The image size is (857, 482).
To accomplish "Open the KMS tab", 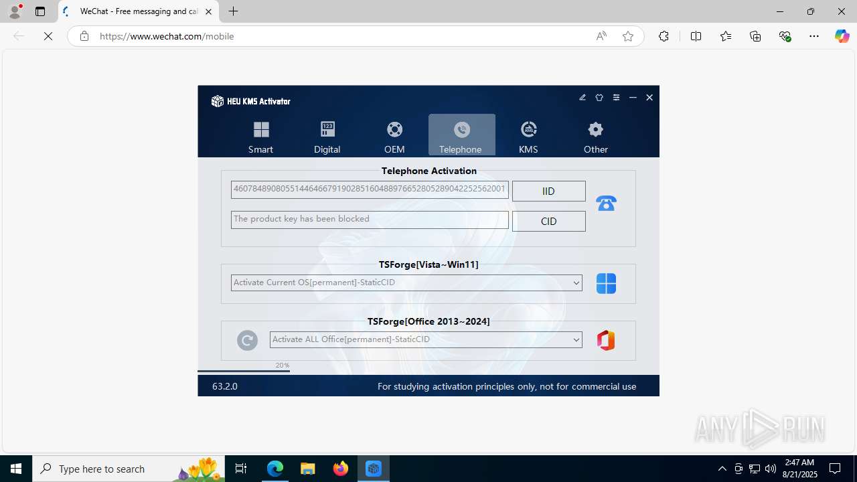I will pyautogui.click(x=528, y=136).
